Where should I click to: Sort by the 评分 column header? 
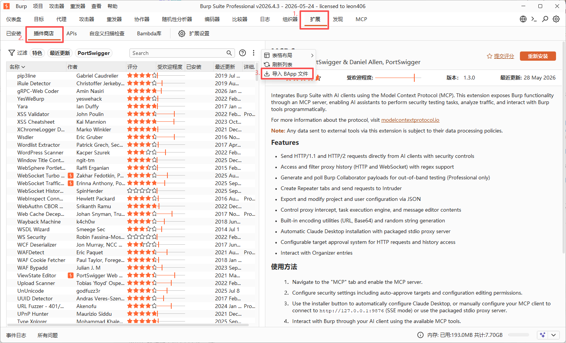(x=141, y=67)
